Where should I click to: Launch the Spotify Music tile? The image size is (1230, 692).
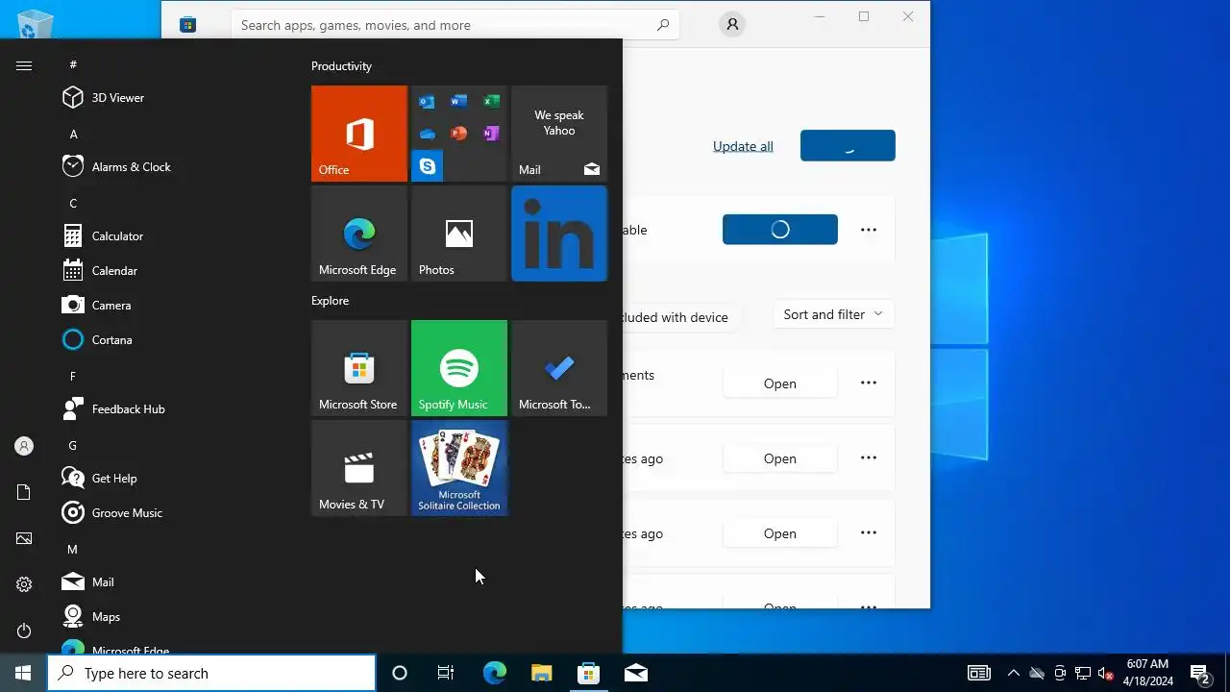pos(459,368)
